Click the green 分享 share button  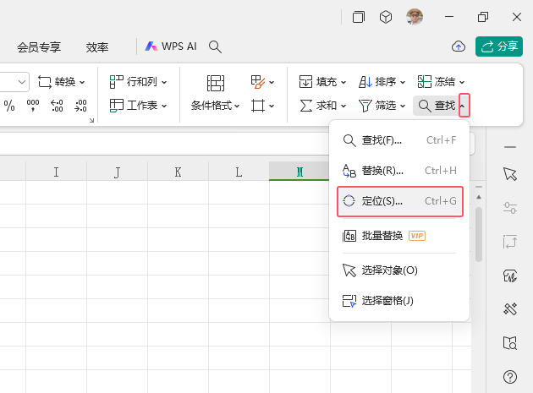click(x=499, y=46)
